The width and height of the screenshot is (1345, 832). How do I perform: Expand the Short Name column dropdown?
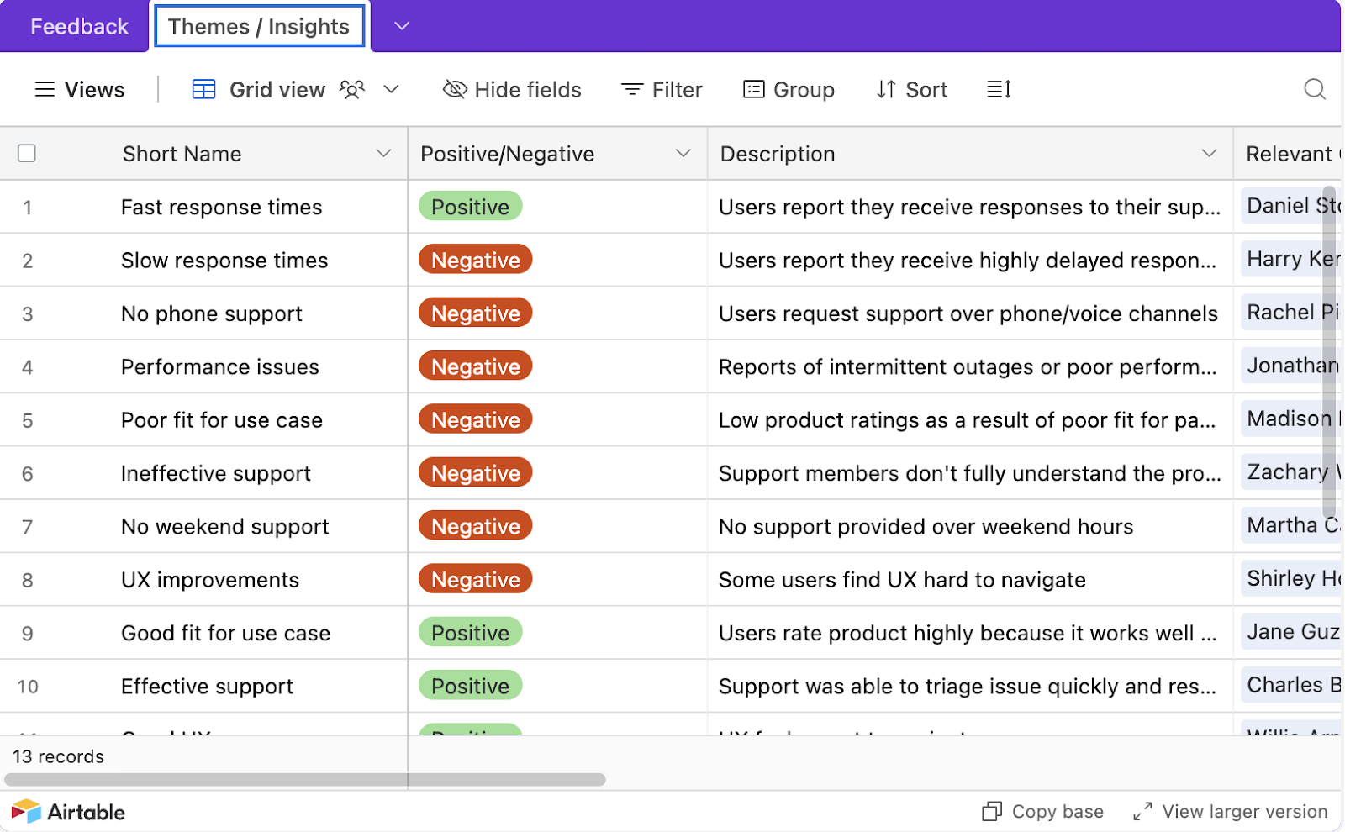(383, 153)
